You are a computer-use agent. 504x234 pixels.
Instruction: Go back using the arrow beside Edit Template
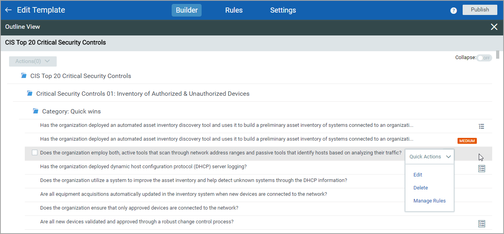point(8,10)
